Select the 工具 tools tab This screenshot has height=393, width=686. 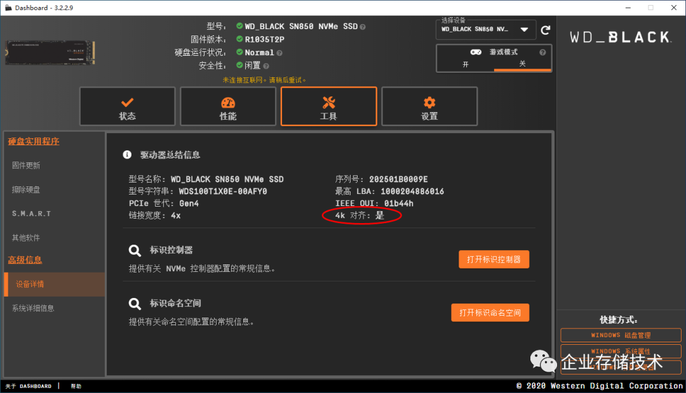click(328, 106)
